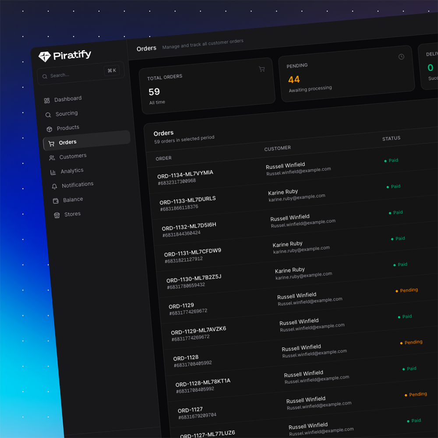Click Russell Winfield on the ORD-1134 row
This screenshot has height=438, width=438.
click(285, 166)
